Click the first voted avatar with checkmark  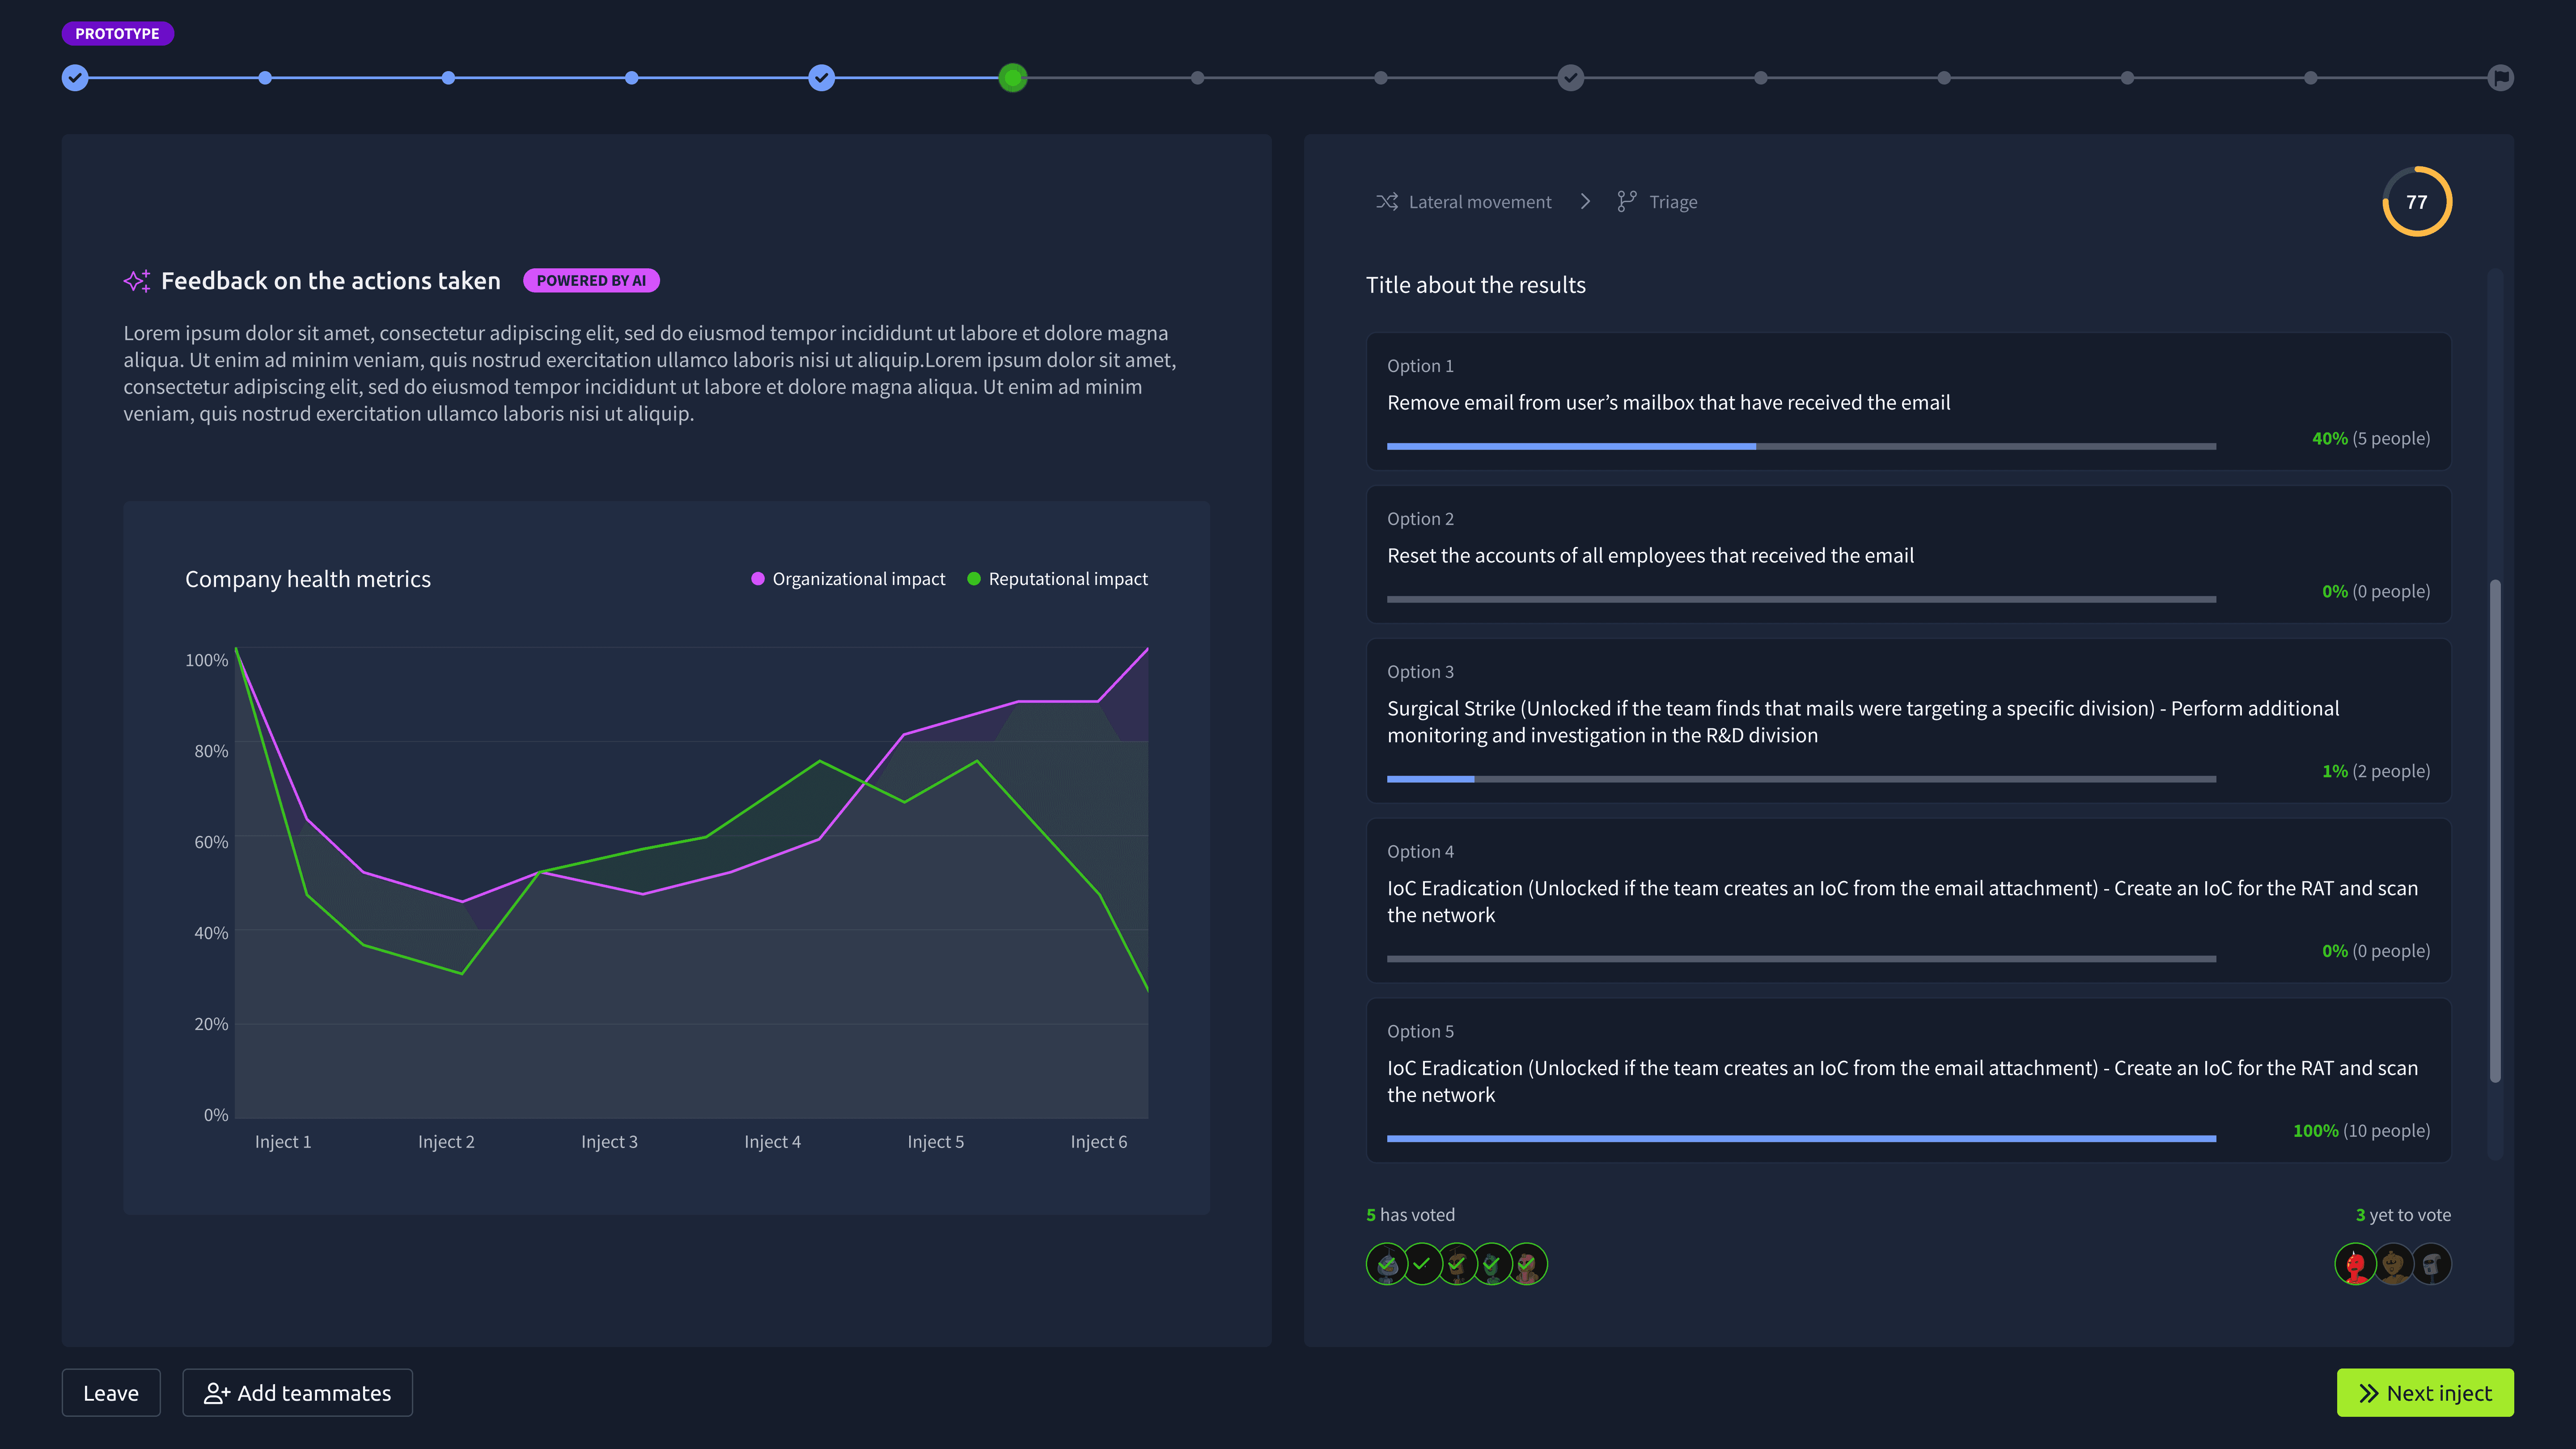[x=1387, y=1264]
